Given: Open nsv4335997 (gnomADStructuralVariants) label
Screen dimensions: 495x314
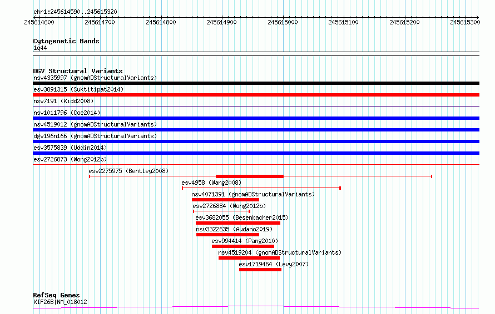Looking at the screenshot, I should click(95, 78).
